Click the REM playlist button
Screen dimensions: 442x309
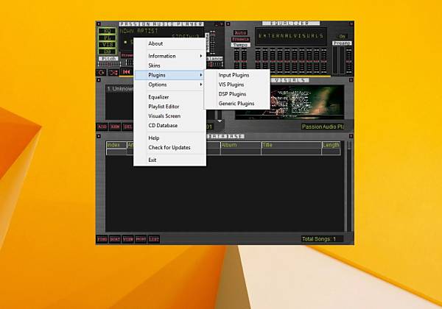click(115, 127)
